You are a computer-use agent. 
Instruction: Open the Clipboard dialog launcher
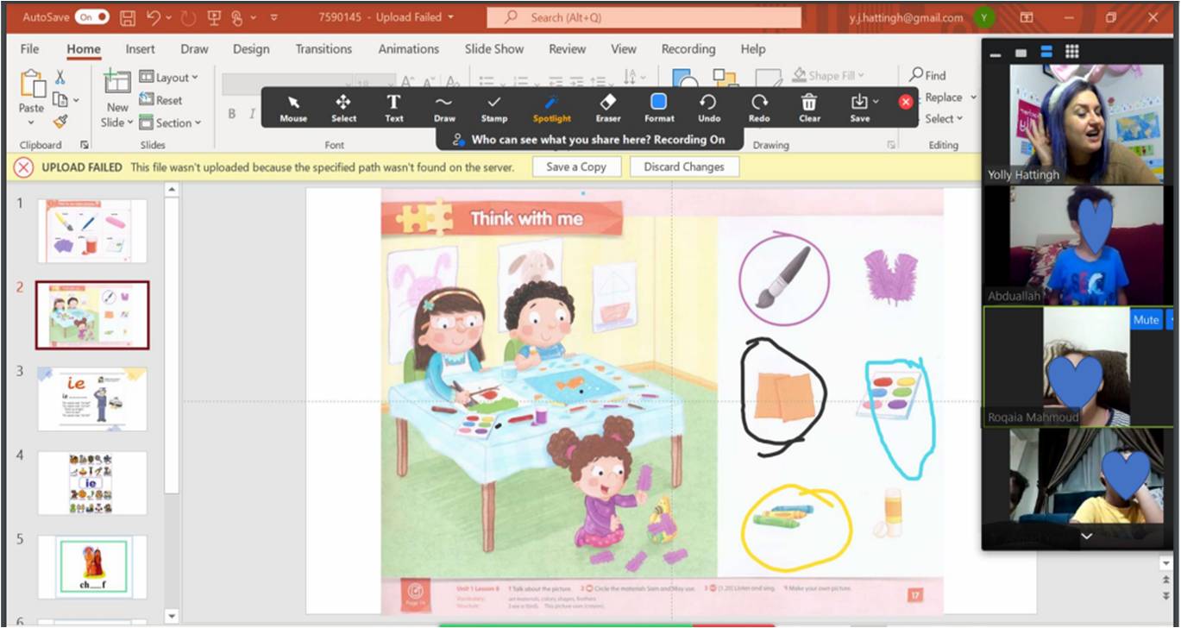[x=85, y=145]
